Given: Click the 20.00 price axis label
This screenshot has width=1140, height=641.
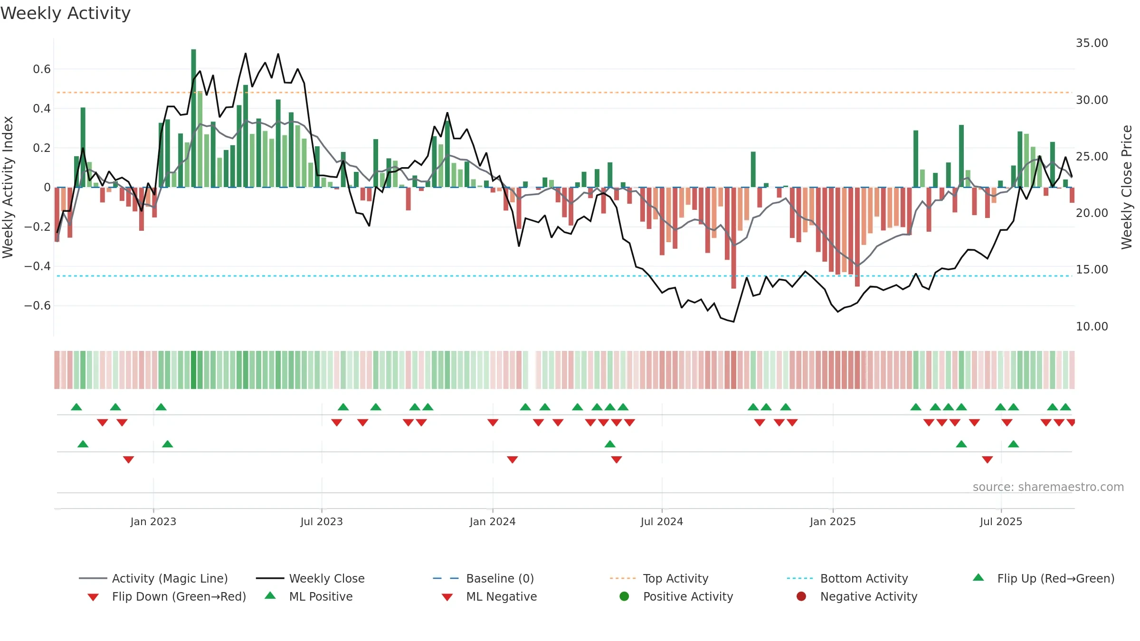Looking at the screenshot, I should point(1092,213).
